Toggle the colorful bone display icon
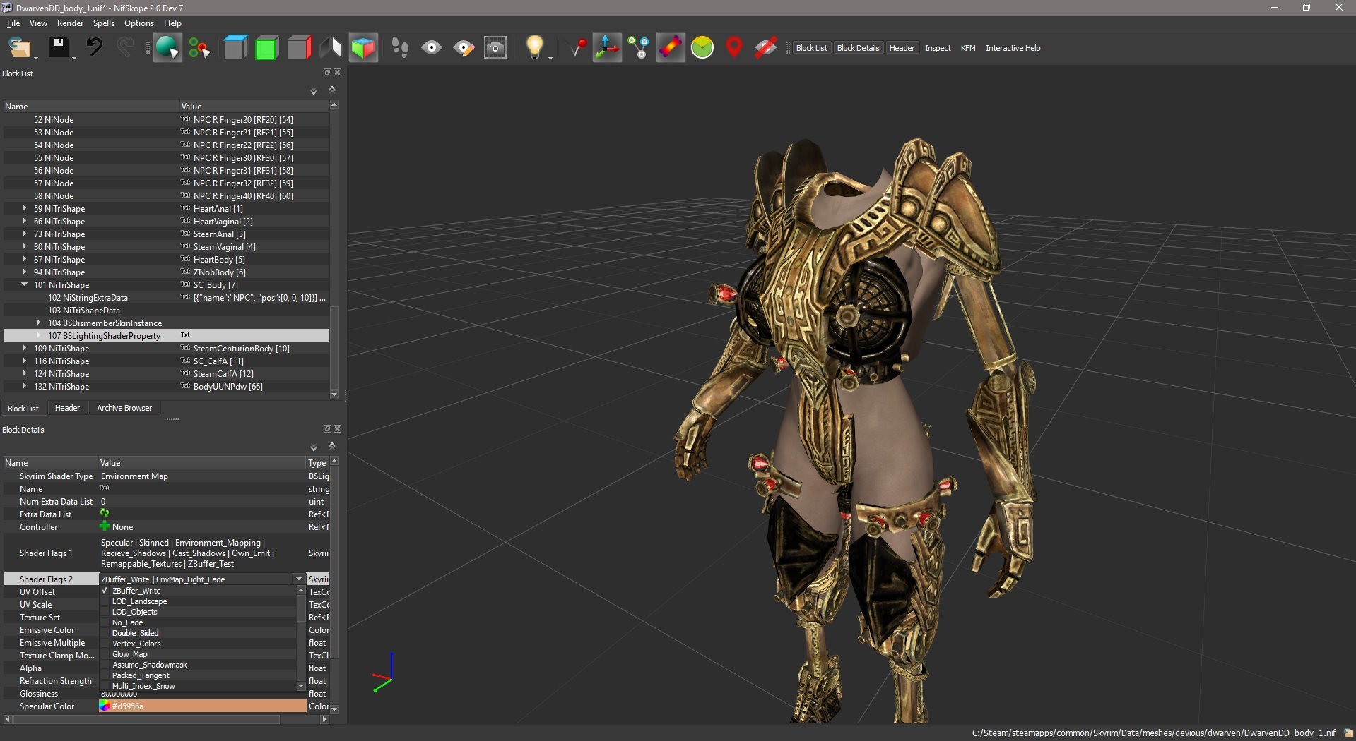The height and width of the screenshot is (741, 1356). [671, 48]
